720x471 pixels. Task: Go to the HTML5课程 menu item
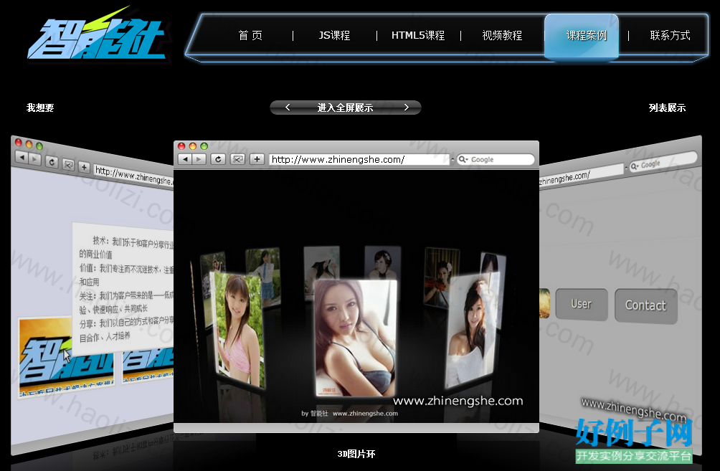coord(418,35)
